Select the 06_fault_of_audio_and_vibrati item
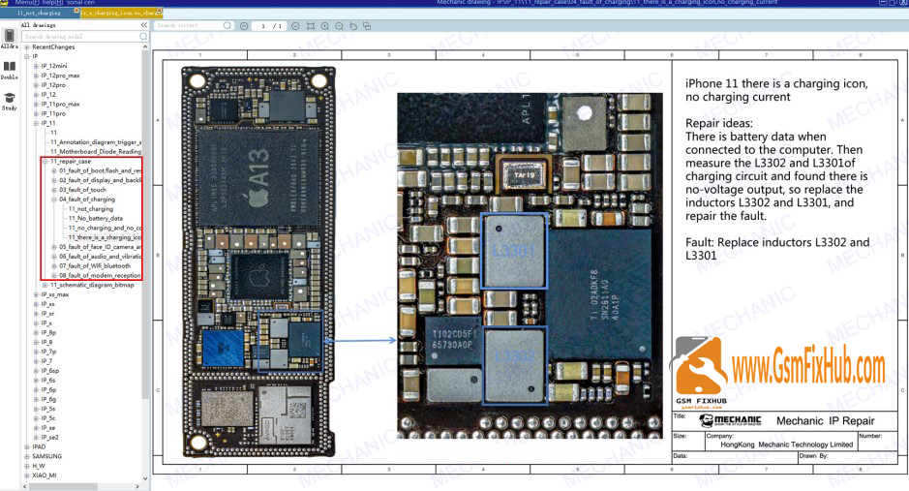Viewport: 909px width, 491px height. (x=101, y=257)
